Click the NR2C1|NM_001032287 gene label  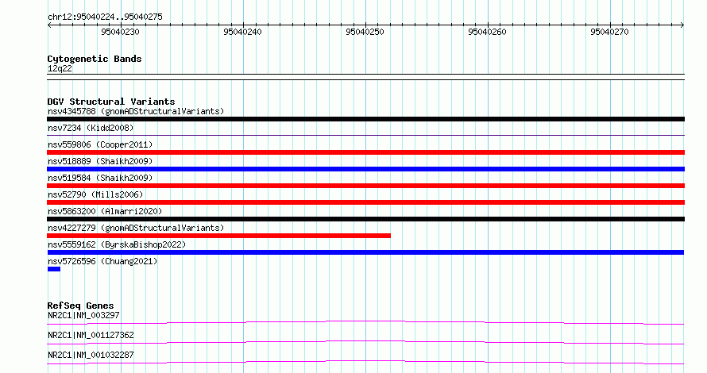click(x=91, y=355)
